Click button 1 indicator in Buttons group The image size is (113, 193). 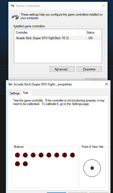(x=18, y=155)
